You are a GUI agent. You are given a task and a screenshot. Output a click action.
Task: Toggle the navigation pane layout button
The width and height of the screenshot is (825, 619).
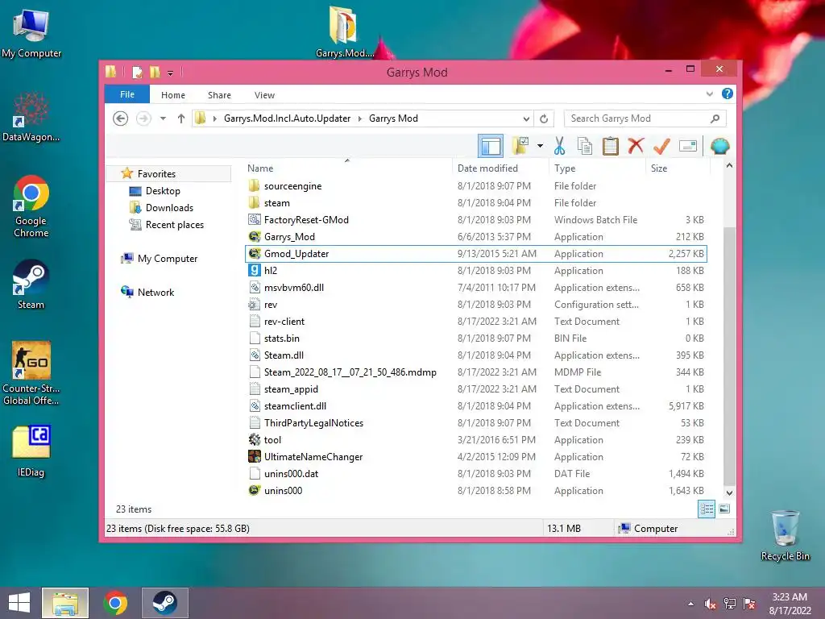491,146
